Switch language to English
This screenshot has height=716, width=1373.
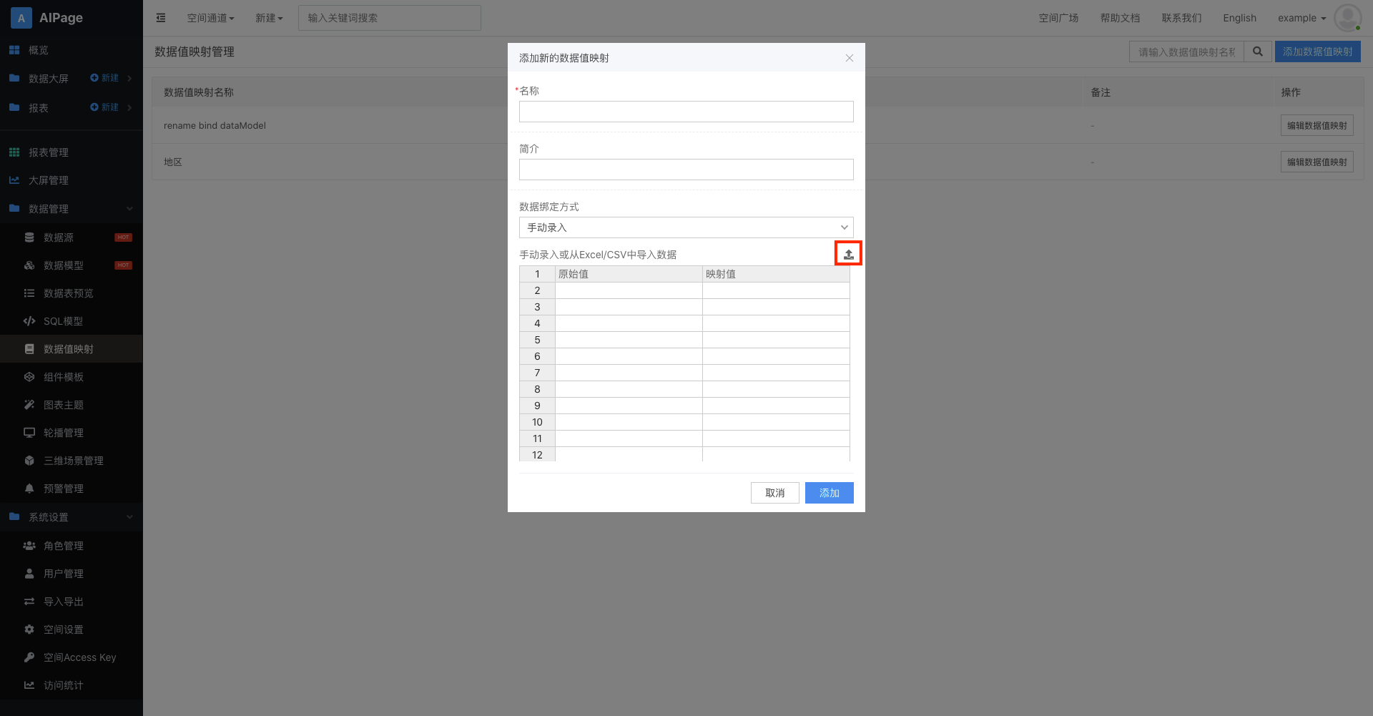(1240, 18)
